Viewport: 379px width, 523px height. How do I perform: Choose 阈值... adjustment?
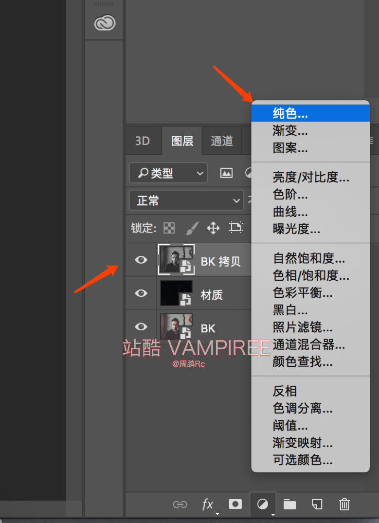tap(310, 426)
